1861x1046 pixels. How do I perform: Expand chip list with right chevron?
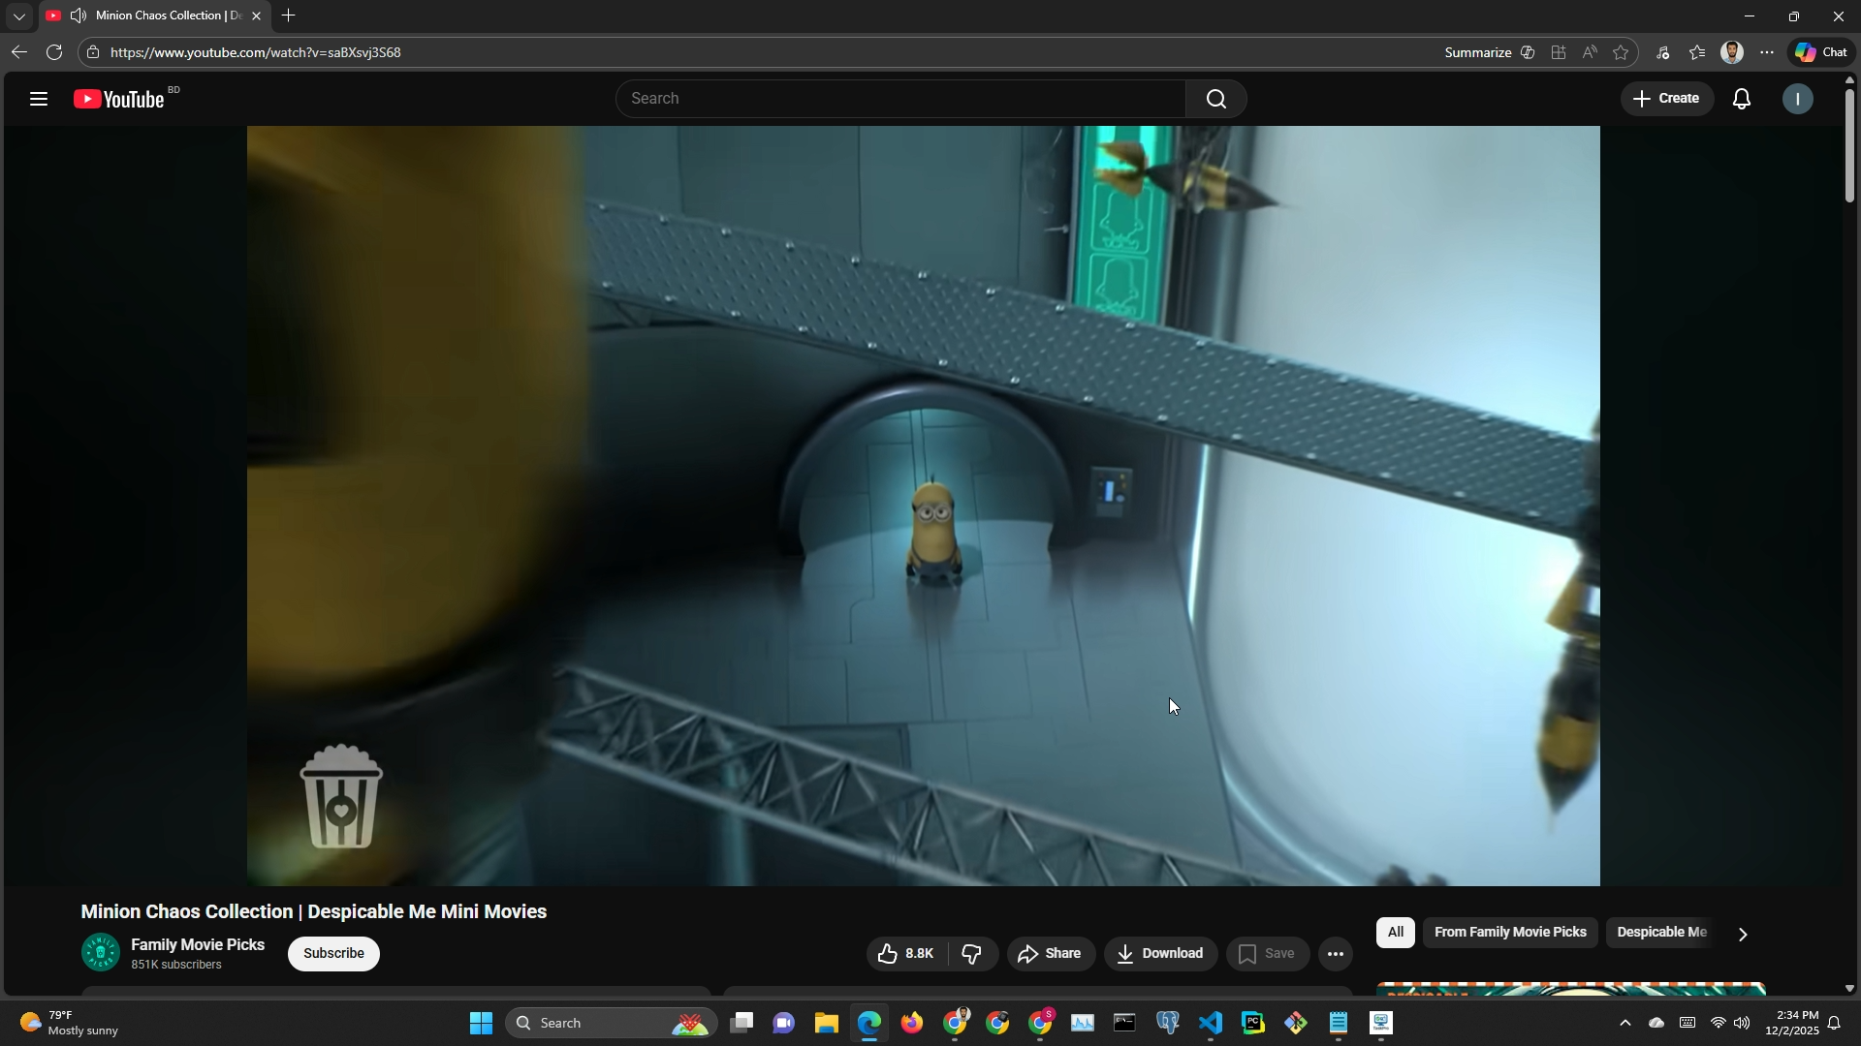tap(1743, 935)
